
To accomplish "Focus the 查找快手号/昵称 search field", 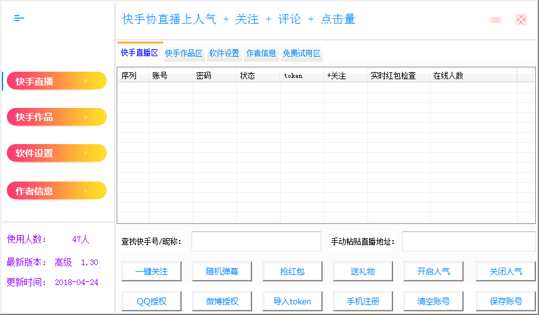I will (x=256, y=241).
